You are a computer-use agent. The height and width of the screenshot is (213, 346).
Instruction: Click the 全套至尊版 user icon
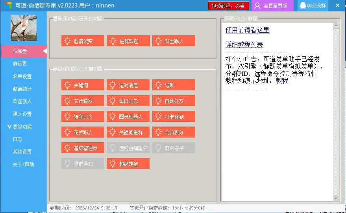click(x=257, y=6)
